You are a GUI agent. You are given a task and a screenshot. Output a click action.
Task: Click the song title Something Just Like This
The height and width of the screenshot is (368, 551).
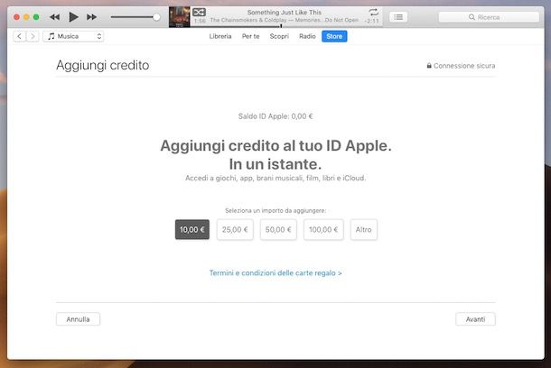tap(284, 13)
